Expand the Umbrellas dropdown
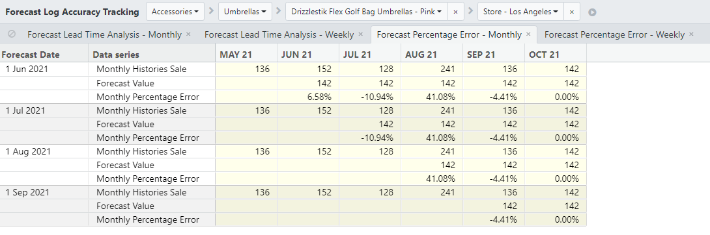 (245, 12)
